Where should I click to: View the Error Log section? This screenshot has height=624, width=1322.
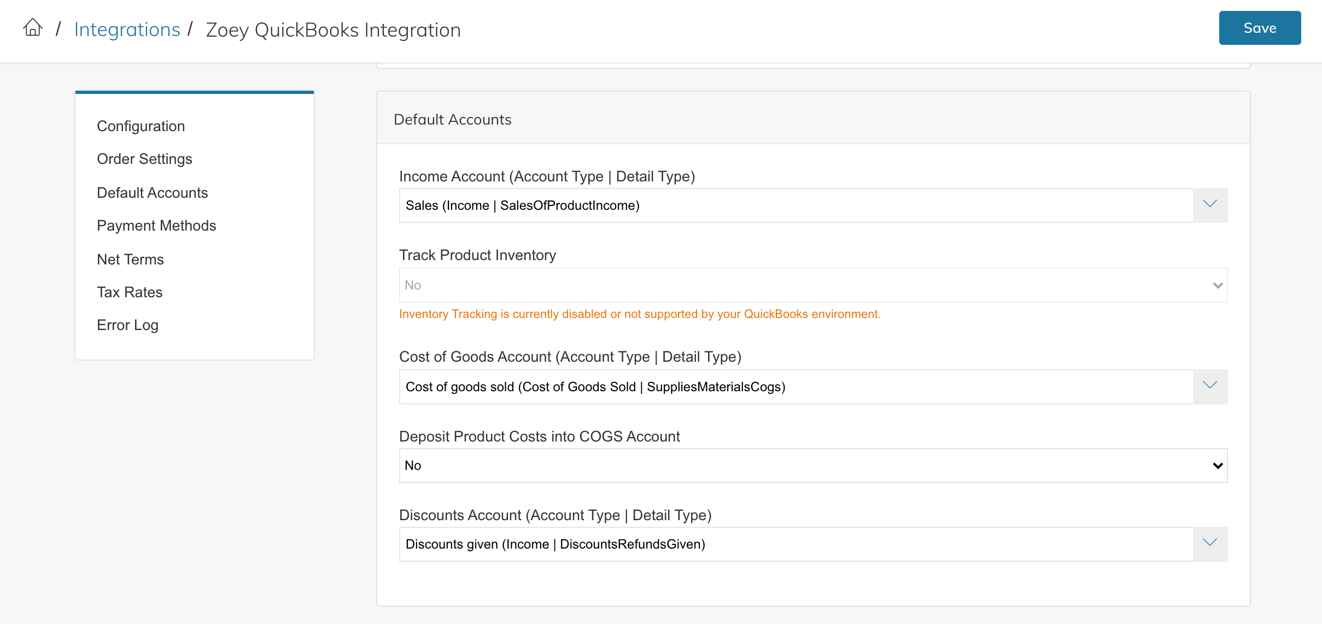click(x=127, y=325)
